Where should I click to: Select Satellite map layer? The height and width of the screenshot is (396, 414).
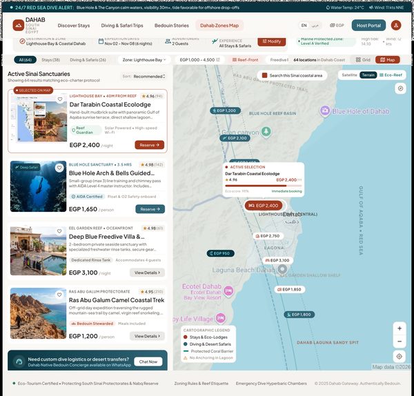[349, 75]
